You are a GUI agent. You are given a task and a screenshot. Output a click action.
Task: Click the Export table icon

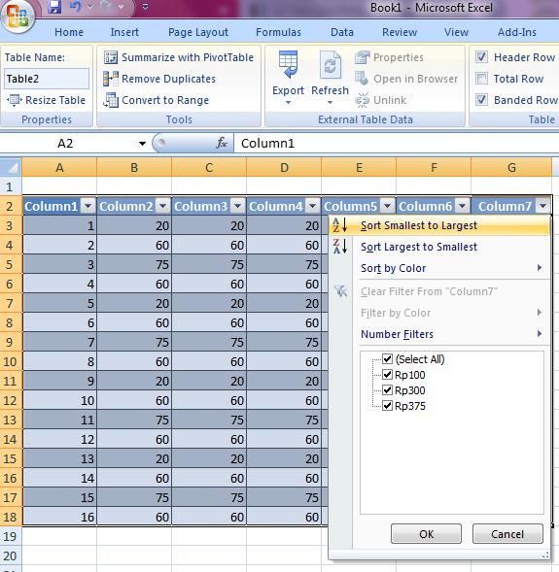pos(288,64)
